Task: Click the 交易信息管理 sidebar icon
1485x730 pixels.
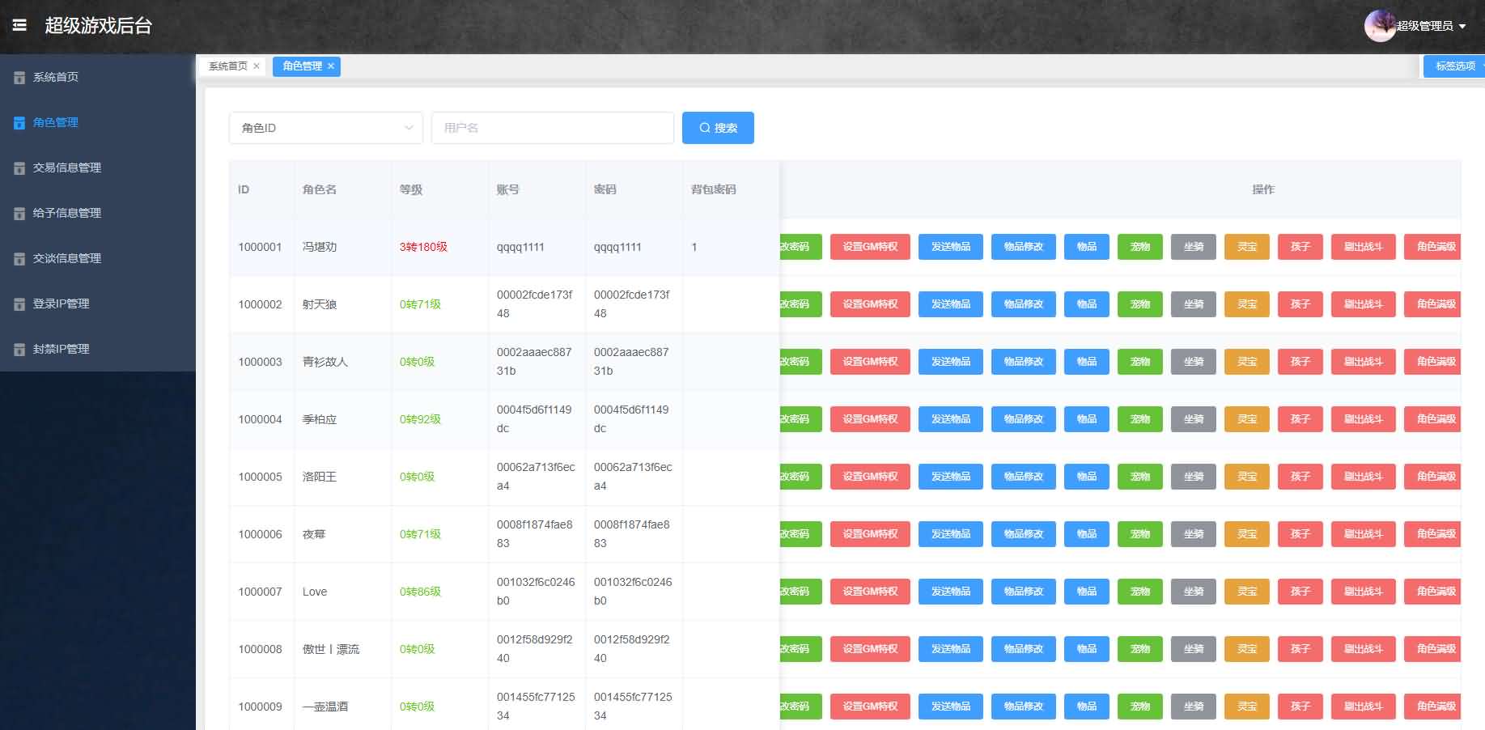Action: pyautogui.click(x=19, y=168)
